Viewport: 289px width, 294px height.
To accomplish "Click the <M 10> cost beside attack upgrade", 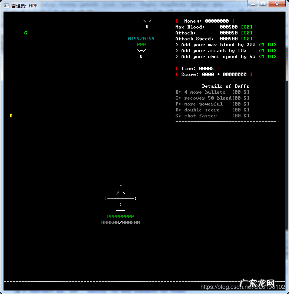I will pyautogui.click(x=267, y=51).
